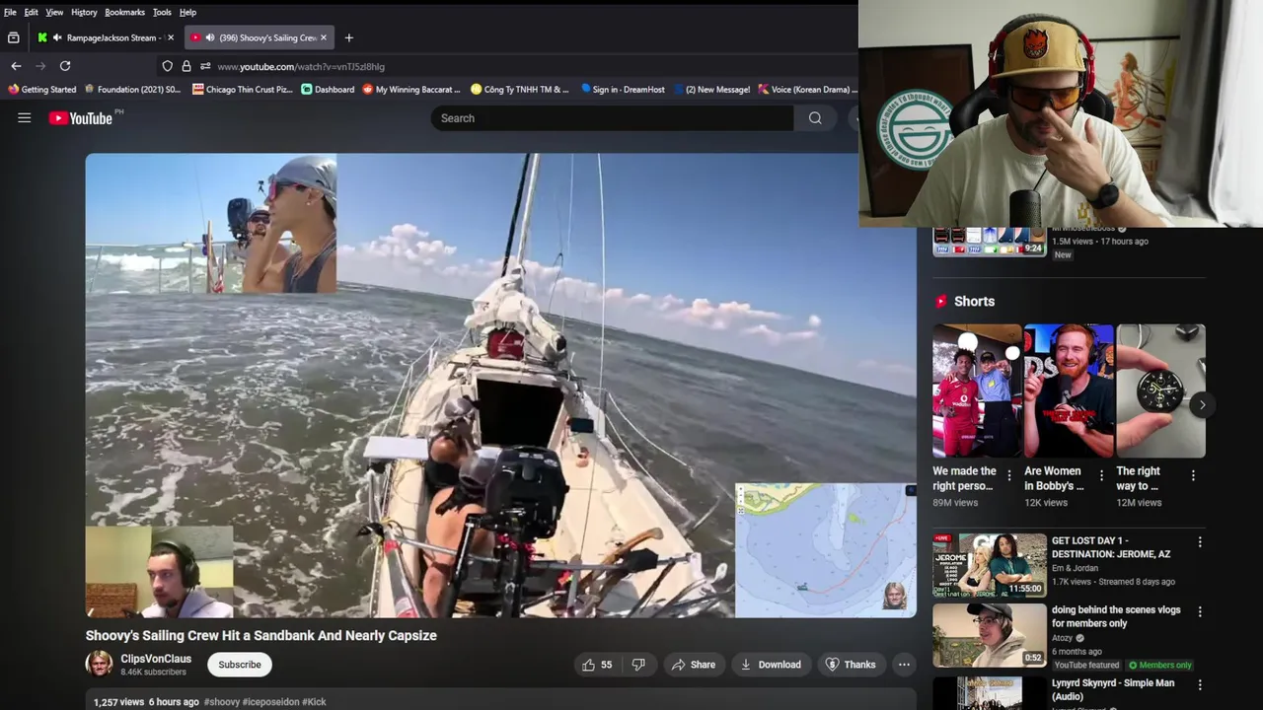Click the red Shorts section icon
This screenshot has width=1263, height=710.
click(x=941, y=302)
